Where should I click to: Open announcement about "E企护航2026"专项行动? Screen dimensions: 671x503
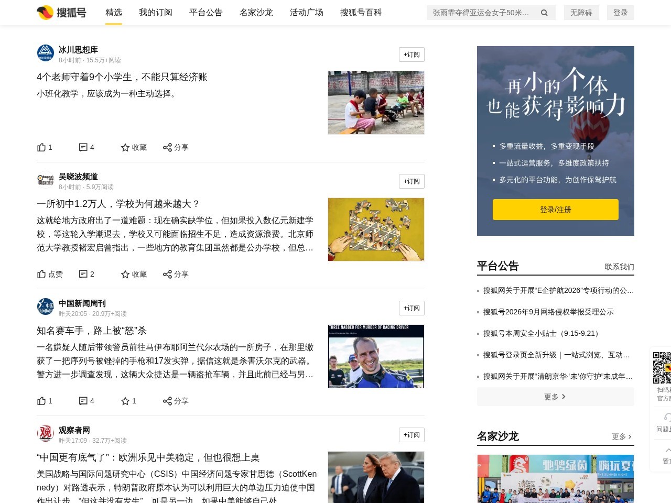[558, 290]
